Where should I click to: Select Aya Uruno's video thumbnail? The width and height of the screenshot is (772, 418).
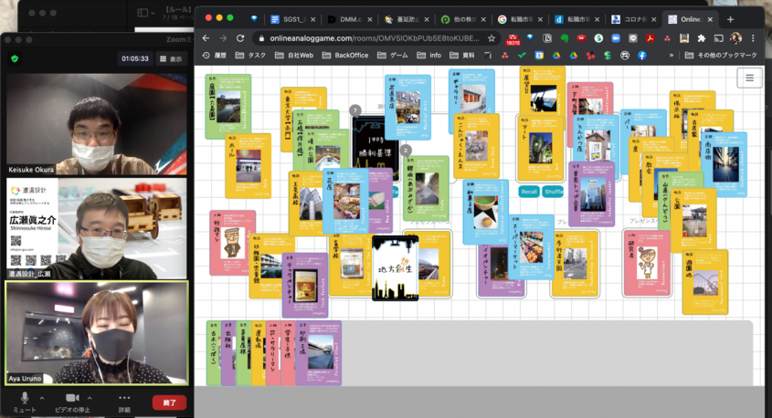coord(96,332)
